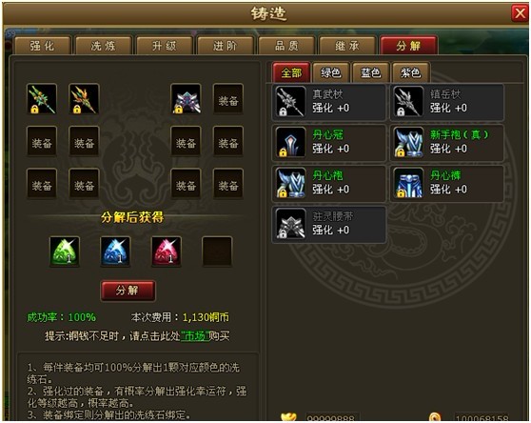Remove the green spear from first slot
The image size is (531, 423).
(x=42, y=99)
